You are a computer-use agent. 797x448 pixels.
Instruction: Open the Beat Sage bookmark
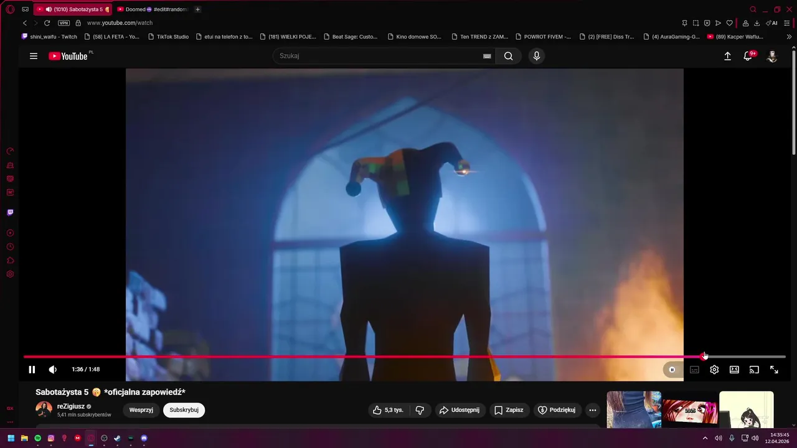click(x=351, y=37)
